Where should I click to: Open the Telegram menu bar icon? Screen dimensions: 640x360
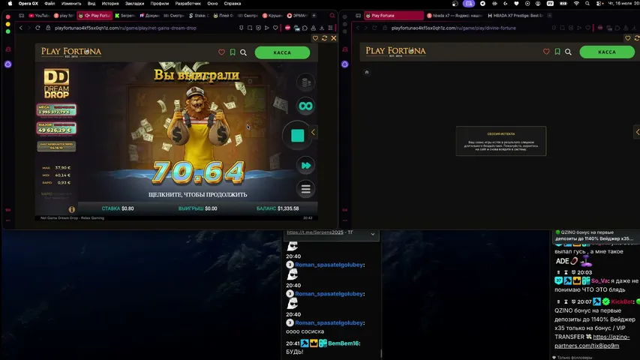point(483,3)
